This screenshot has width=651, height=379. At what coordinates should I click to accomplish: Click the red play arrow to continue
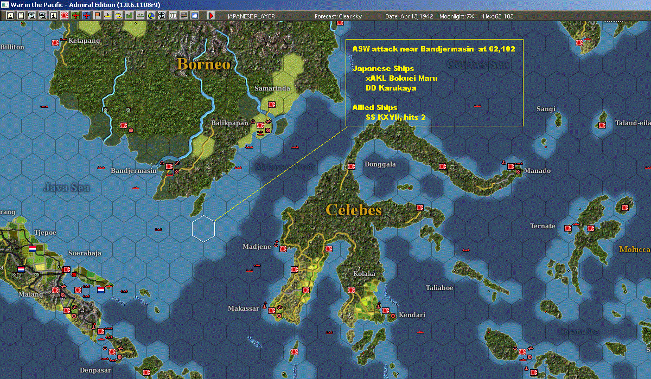pyautogui.click(x=211, y=16)
